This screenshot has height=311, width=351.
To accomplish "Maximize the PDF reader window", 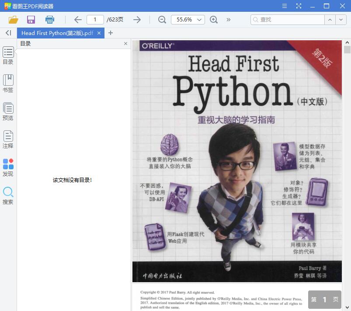I will coord(327,6).
